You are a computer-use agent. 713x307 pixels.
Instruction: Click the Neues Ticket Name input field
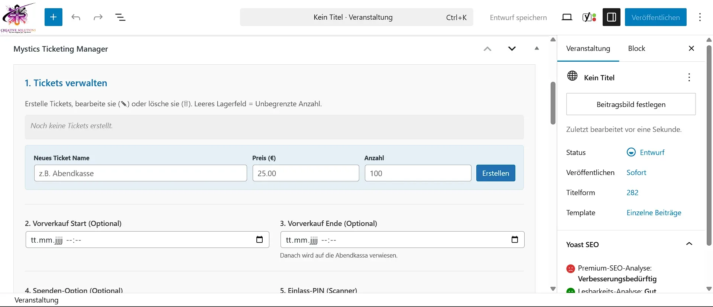point(140,173)
